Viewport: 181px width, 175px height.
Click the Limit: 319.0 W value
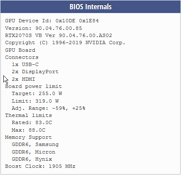point(35,101)
